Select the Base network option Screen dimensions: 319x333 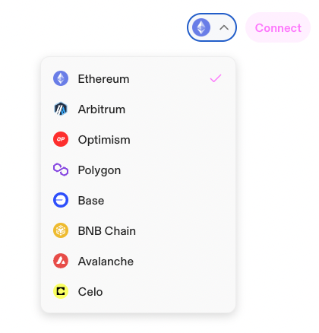tap(138, 200)
